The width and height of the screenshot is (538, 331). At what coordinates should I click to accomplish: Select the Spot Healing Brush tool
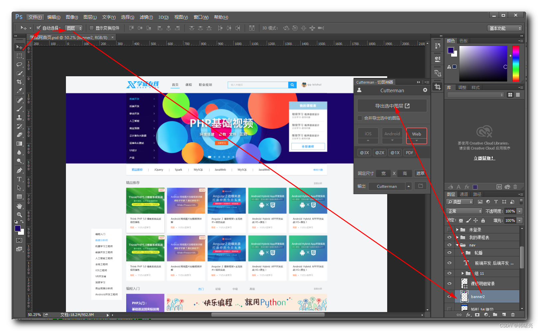point(19,100)
